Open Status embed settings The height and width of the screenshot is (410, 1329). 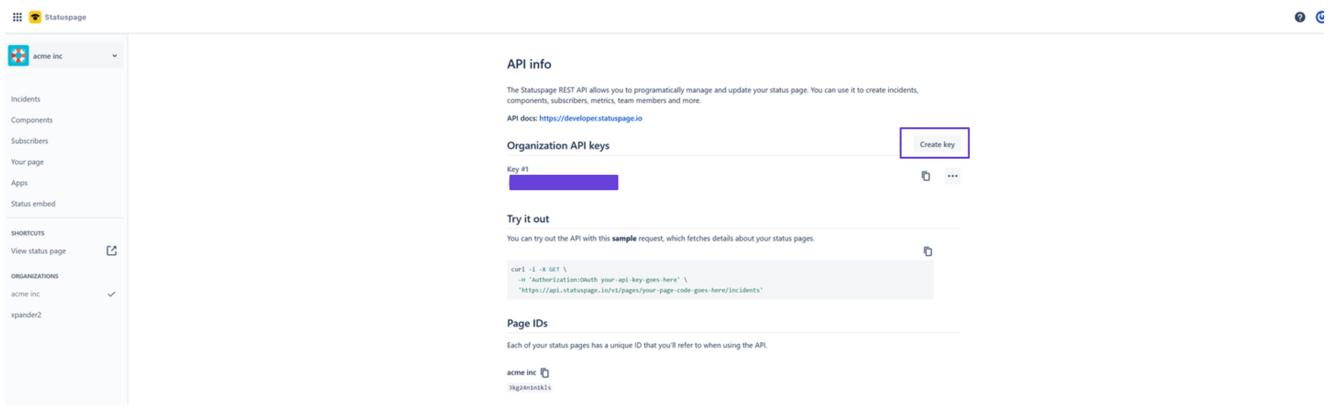click(33, 203)
